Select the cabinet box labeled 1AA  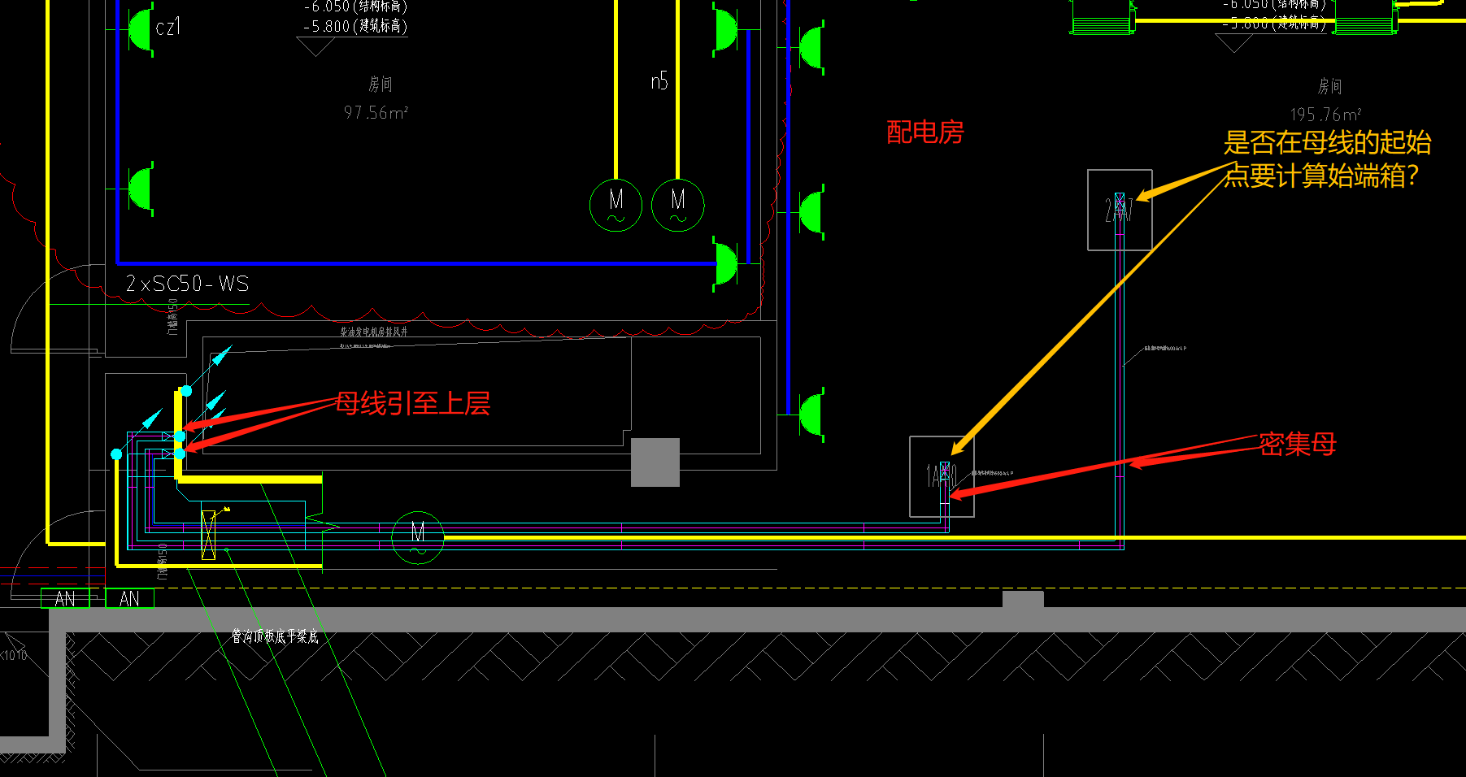[x=942, y=476]
